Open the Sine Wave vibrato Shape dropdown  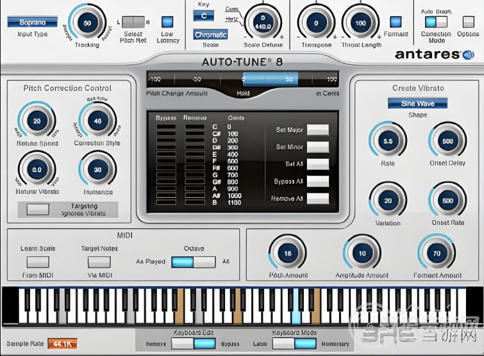tap(417, 103)
